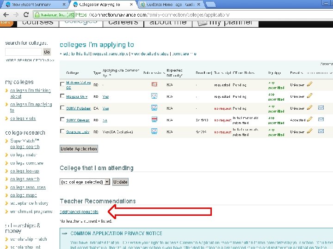The image size is (333, 249).
Task: Open 'college resources' sidebar link
Action: coord(28,187)
